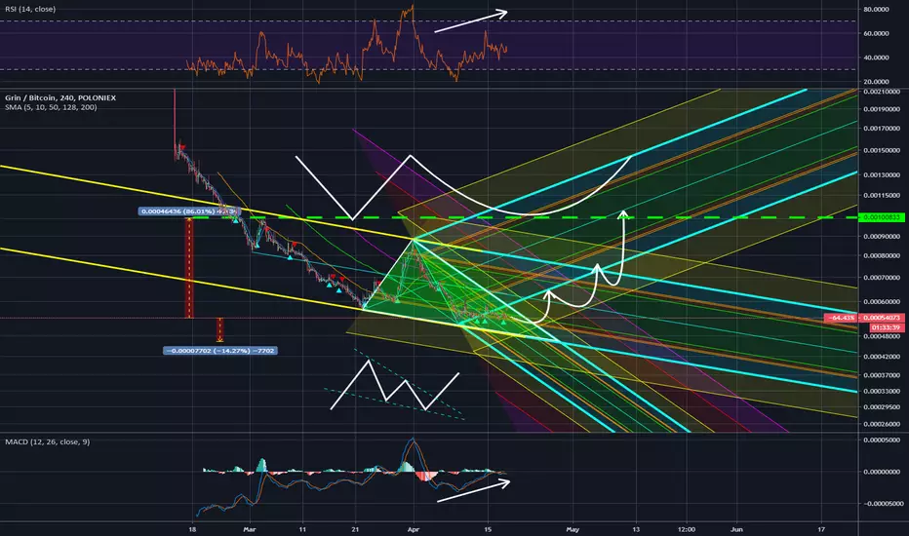Click the green 0.00100833 price tag
909x536 pixels.
tap(881, 217)
